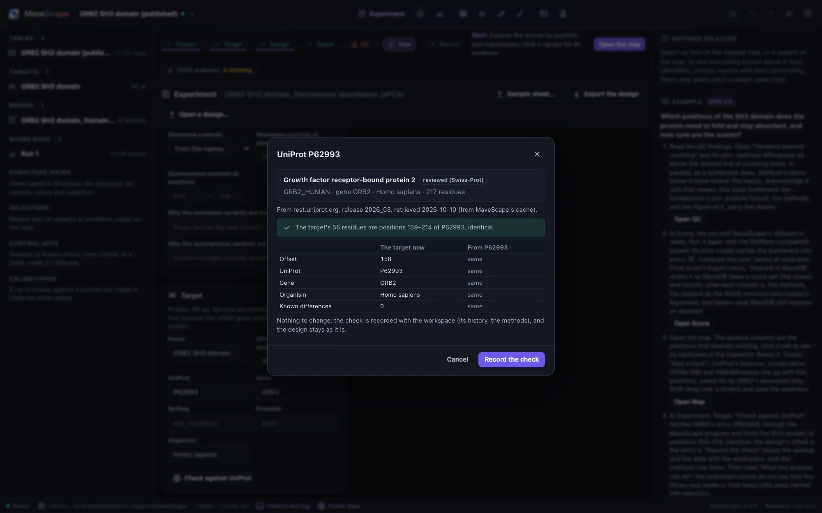
Task: Select the Map step tab
Action: [399, 44]
